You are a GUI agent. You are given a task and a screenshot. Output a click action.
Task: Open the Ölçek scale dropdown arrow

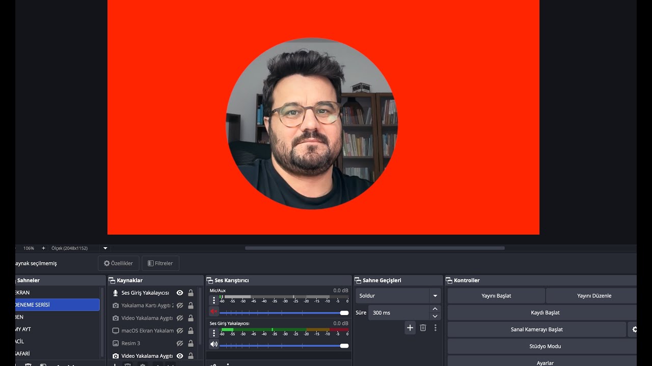pyautogui.click(x=105, y=248)
